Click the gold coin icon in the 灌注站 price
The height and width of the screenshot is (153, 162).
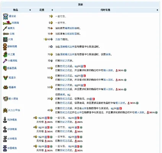pos(52,16)
